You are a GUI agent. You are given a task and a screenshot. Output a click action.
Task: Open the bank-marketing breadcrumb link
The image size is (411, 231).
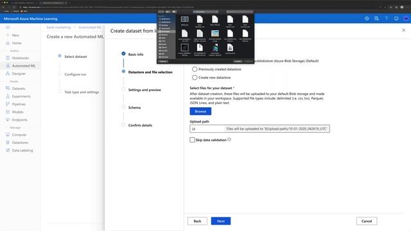click(x=58, y=27)
